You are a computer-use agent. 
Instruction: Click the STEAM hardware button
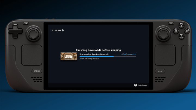pyautogui.click(x=37, y=71)
